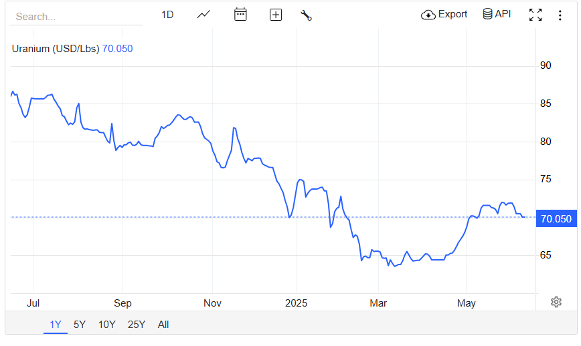Choose the 25Y time range
This screenshot has height=346, width=581.
[137, 325]
